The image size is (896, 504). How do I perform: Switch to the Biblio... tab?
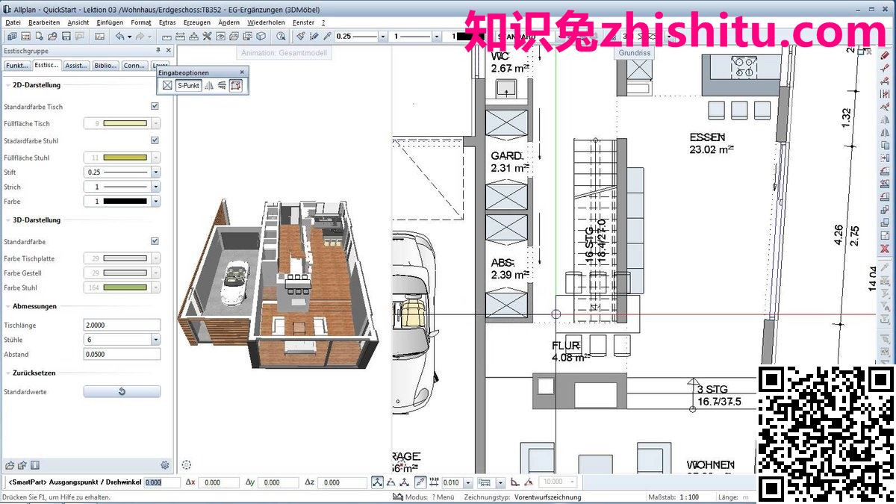[105, 66]
